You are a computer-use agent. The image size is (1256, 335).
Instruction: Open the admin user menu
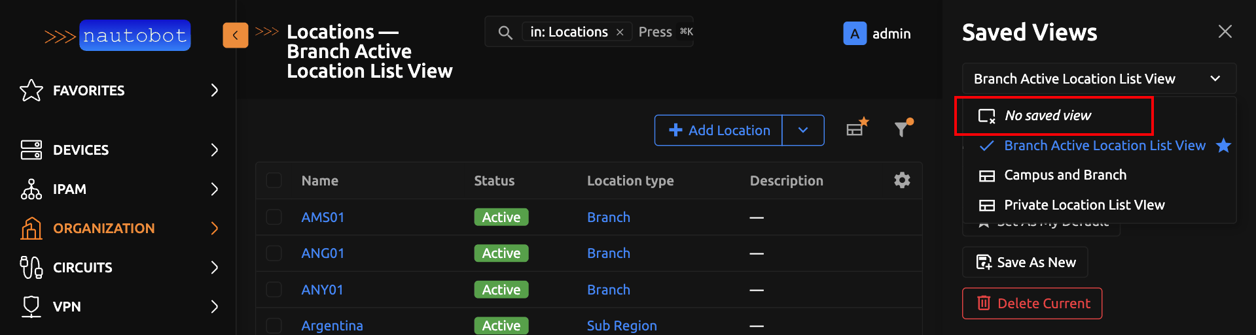point(877,33)
